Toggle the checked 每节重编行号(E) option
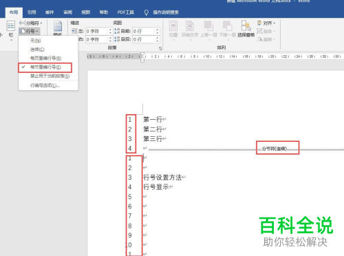344x256 pixels. click(x=45, y=67)
